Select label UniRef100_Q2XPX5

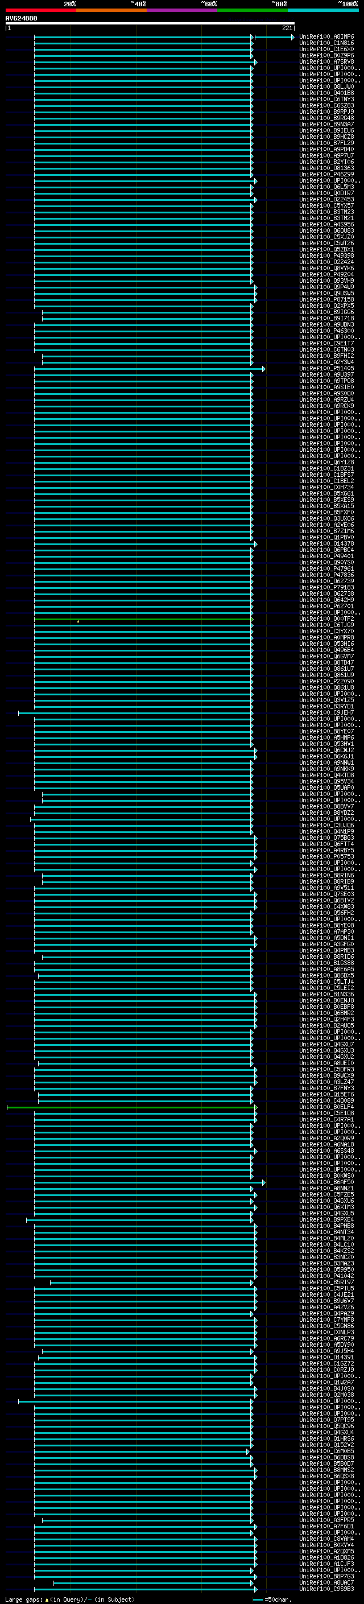326,306
